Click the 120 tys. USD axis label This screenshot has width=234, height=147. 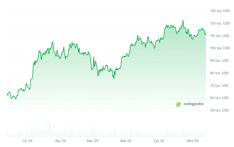220,23
